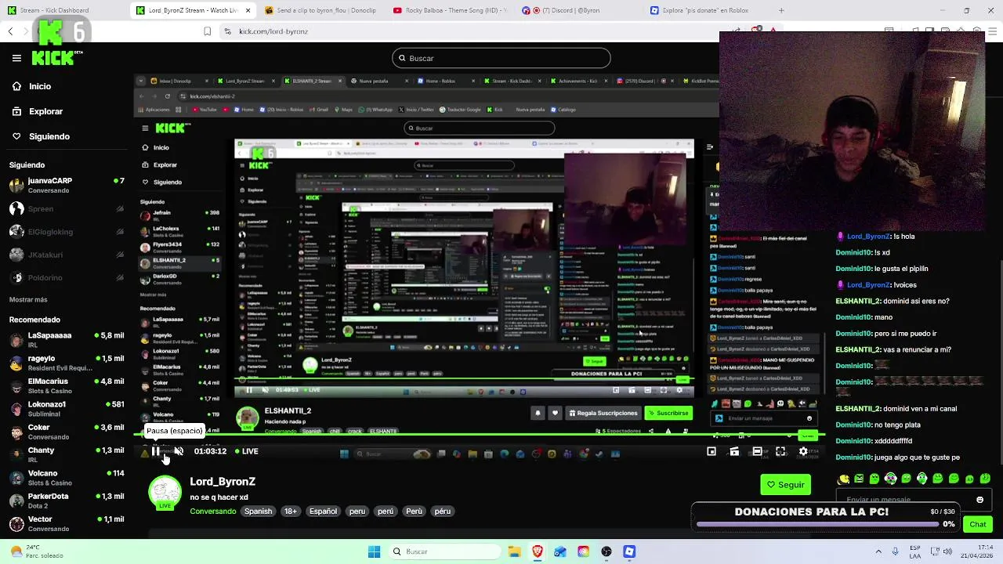Open LaSapaaaaa recommended channel
Screen dimensions: 1003x564
coord(67,339)
